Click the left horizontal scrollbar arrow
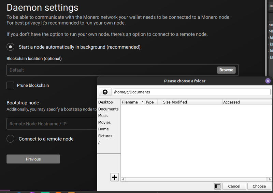The height and width of the screenshot is (193, 273). [123, 179]
